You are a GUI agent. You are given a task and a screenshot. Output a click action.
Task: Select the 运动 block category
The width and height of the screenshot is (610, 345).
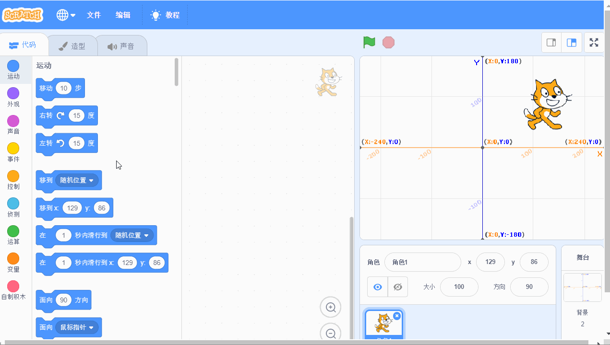[x=13, y=69]
